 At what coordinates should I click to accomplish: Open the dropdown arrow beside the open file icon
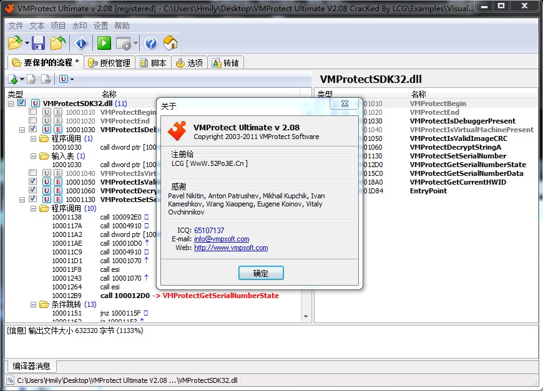click(27, 43)
